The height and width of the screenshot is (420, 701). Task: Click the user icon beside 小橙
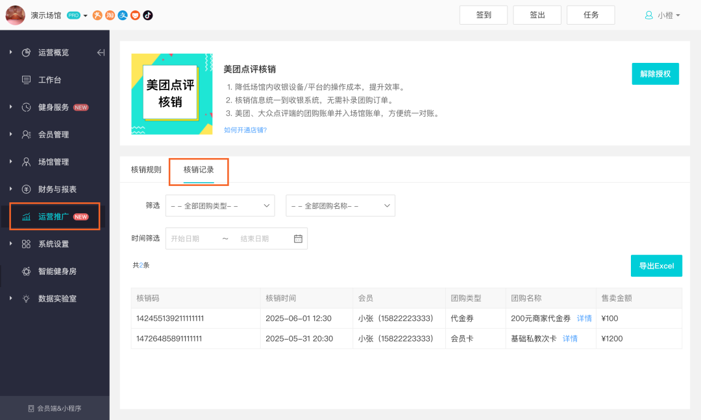648,15
